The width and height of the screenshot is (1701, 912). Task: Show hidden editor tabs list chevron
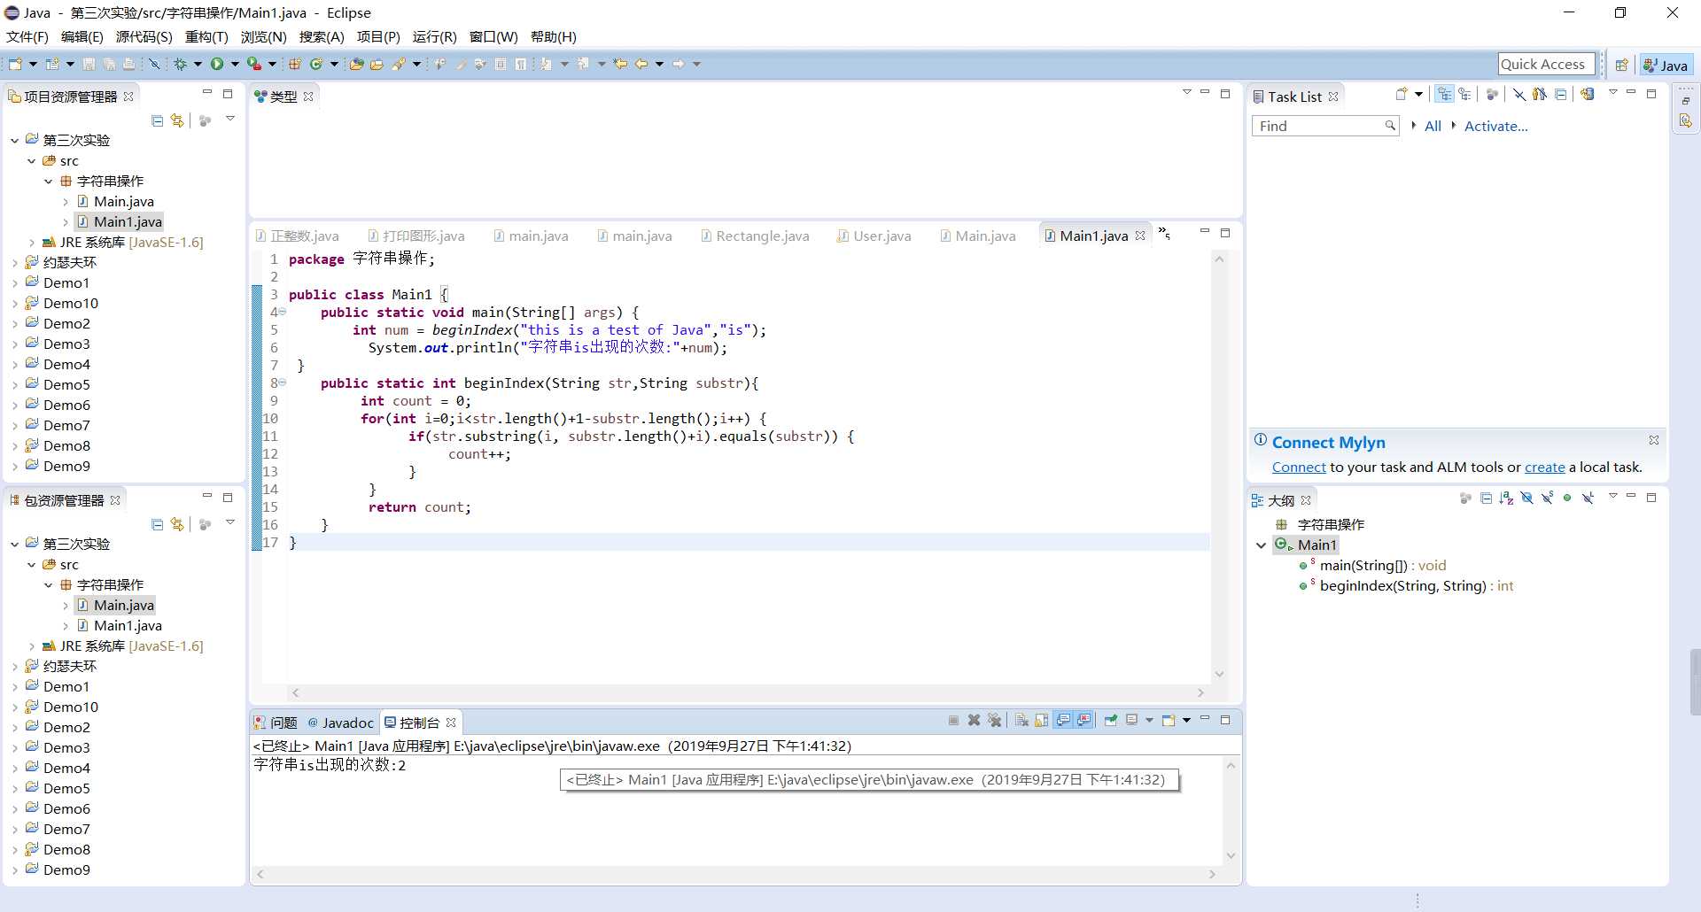point(1164,234)
